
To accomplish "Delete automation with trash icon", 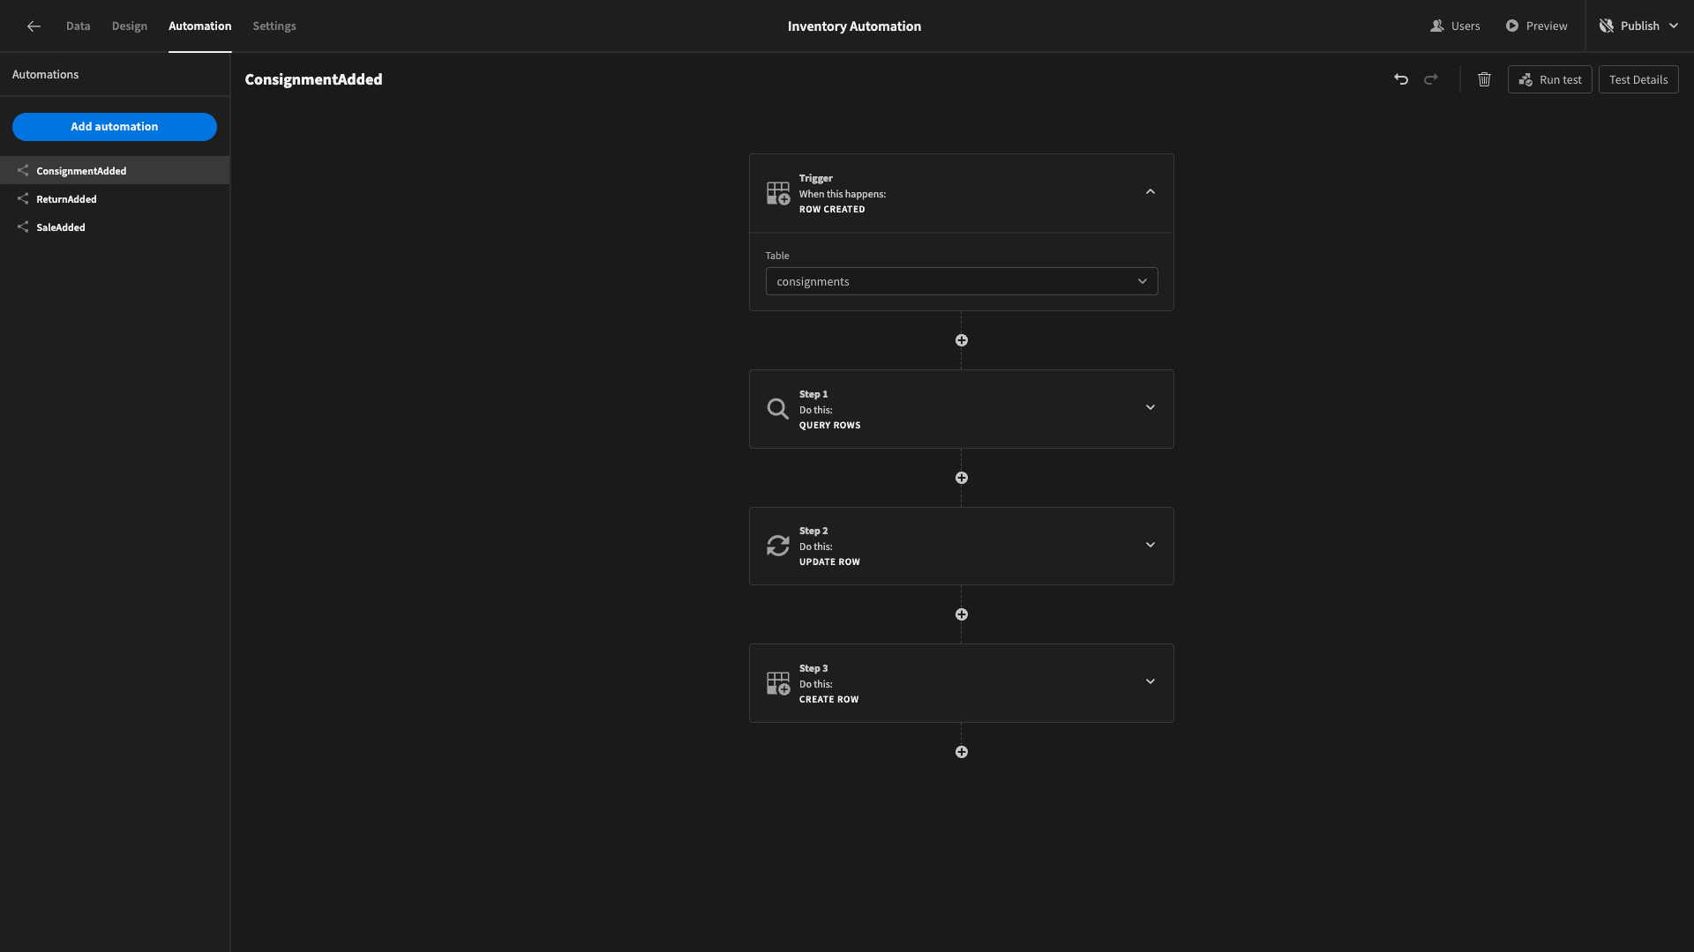I will (x=1484, y=79).
